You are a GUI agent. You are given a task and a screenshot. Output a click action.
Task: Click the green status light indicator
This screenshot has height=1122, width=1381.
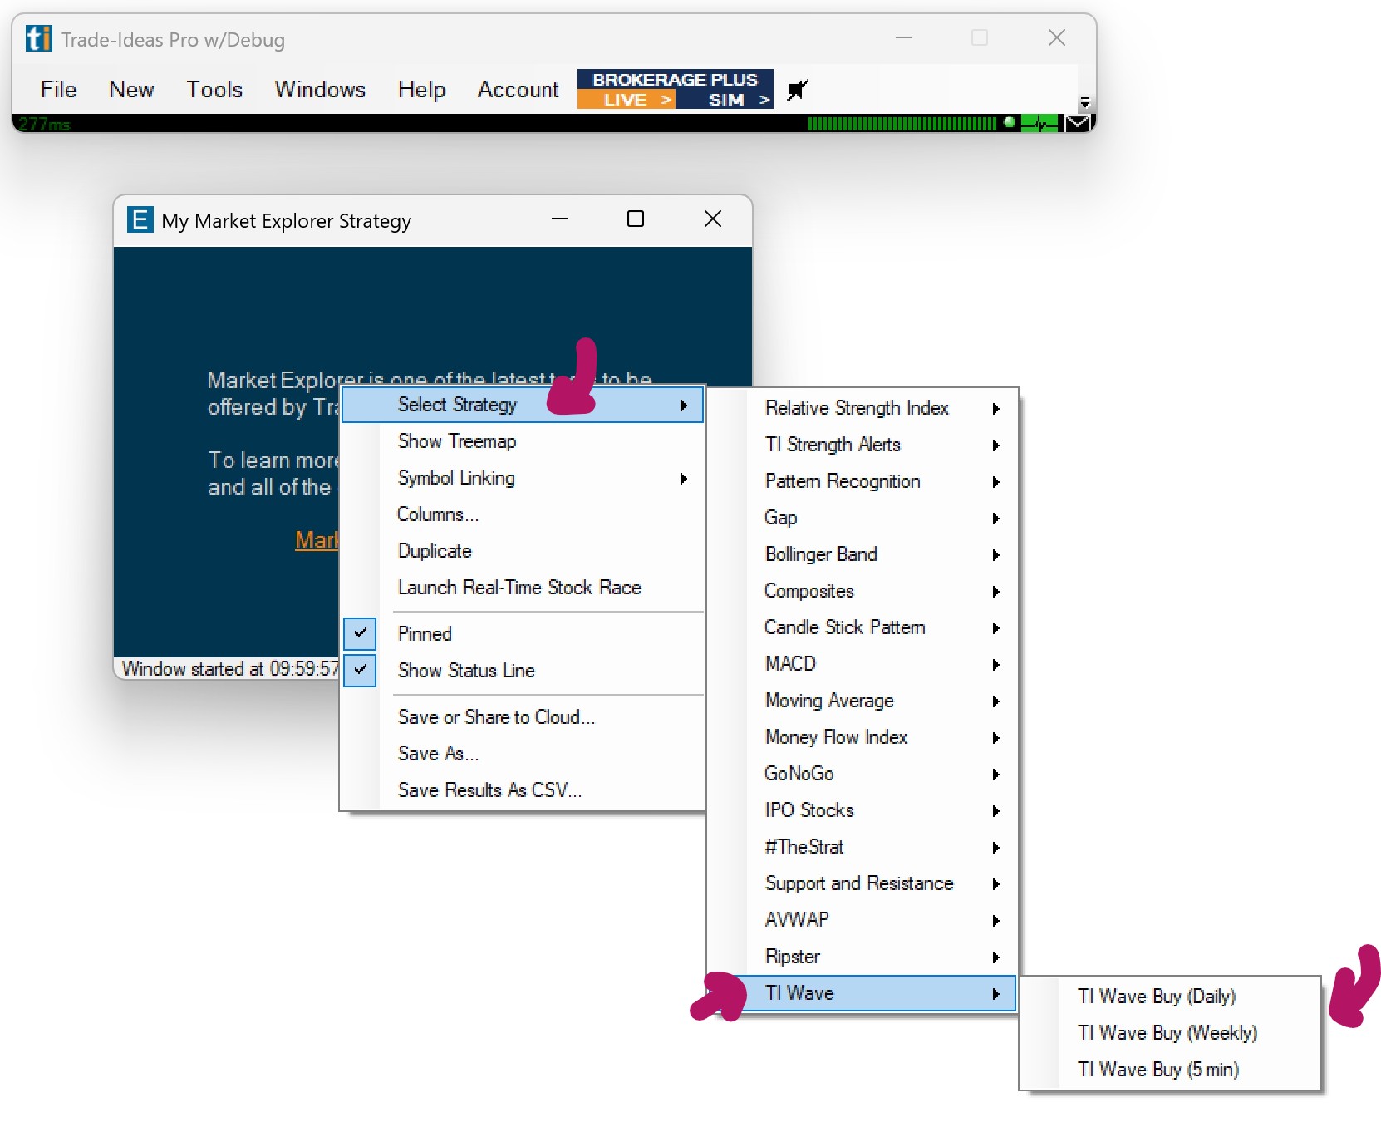pyautogui.click(x=1009, y=122)
